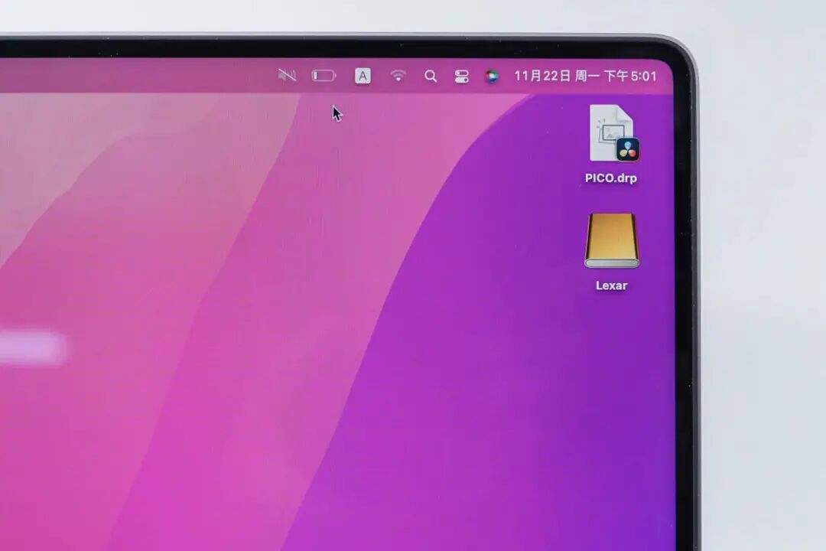This screenshot has width=826, height=551.
Task: Launch Siri from the menu bar
Action: click(492, 77)
